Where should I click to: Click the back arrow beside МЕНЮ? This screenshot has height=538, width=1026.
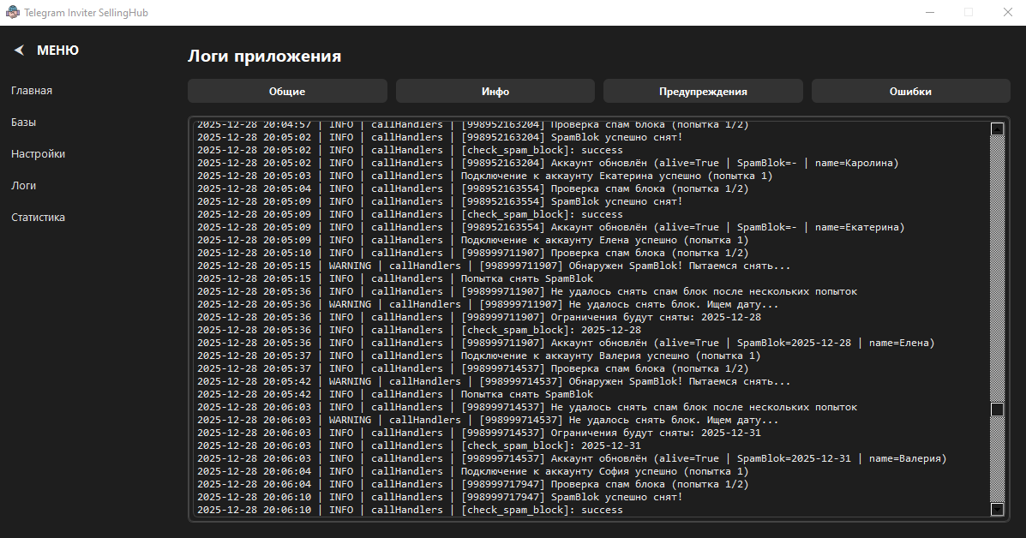pos(19,51)
